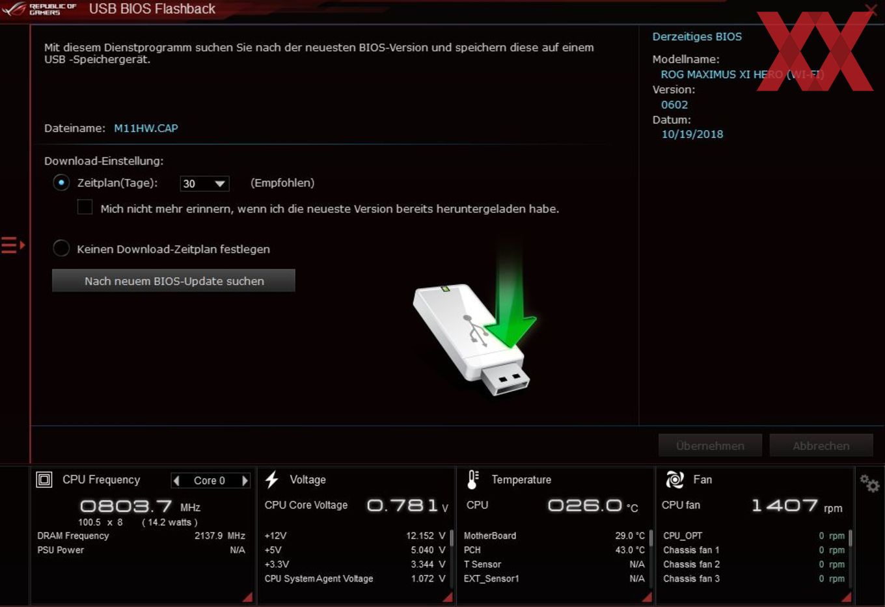Viewport: 885px width, 607px height.
Task: Expand CPU Frequency panel corner triangle
Action: pos(247,597)
